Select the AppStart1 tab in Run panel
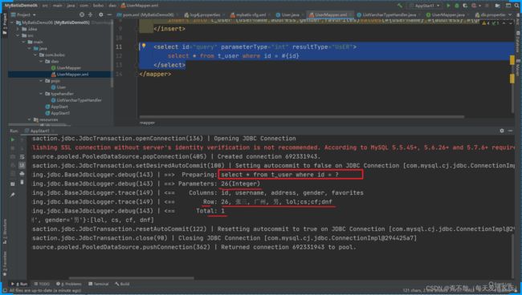This screenshot has width=522, height=295. (x=39, y=131)
